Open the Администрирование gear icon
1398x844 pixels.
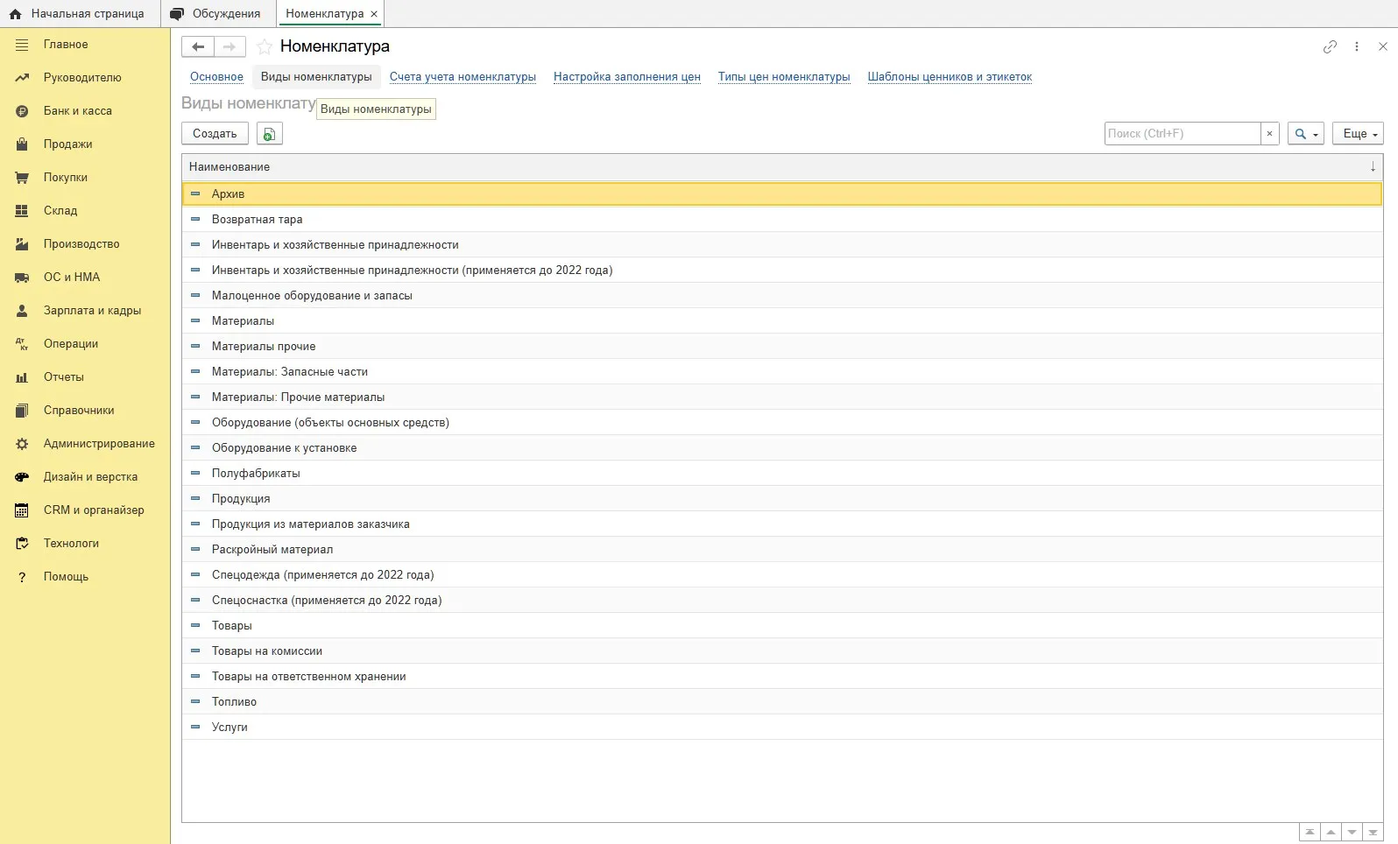tap(22, 444)
